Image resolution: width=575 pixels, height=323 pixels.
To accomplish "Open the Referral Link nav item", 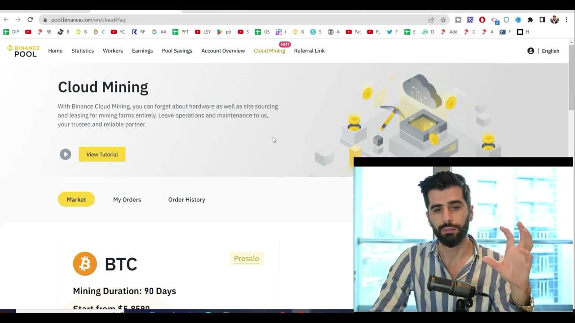I will coord(310,51).
